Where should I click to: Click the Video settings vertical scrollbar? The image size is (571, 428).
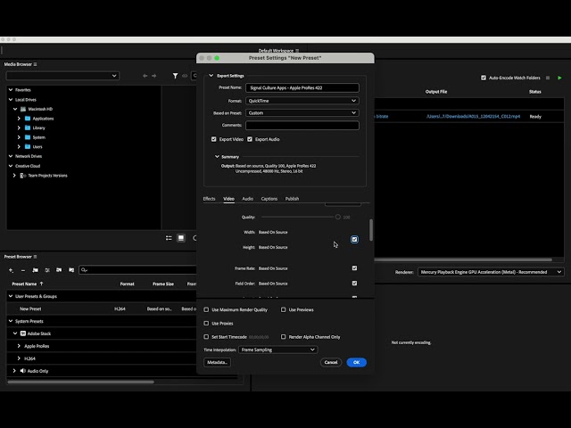coord(371,230)
